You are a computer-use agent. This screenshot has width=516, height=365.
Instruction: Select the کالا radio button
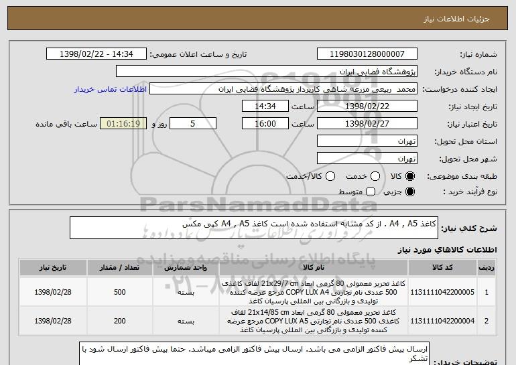tap(410, 177)
